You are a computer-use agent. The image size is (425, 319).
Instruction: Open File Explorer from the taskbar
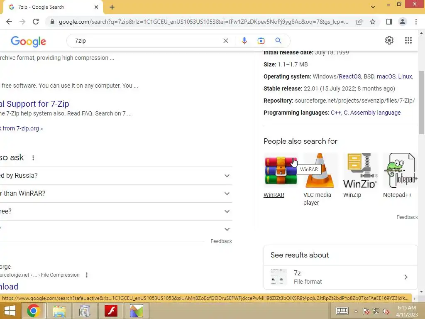pos(59,311)
